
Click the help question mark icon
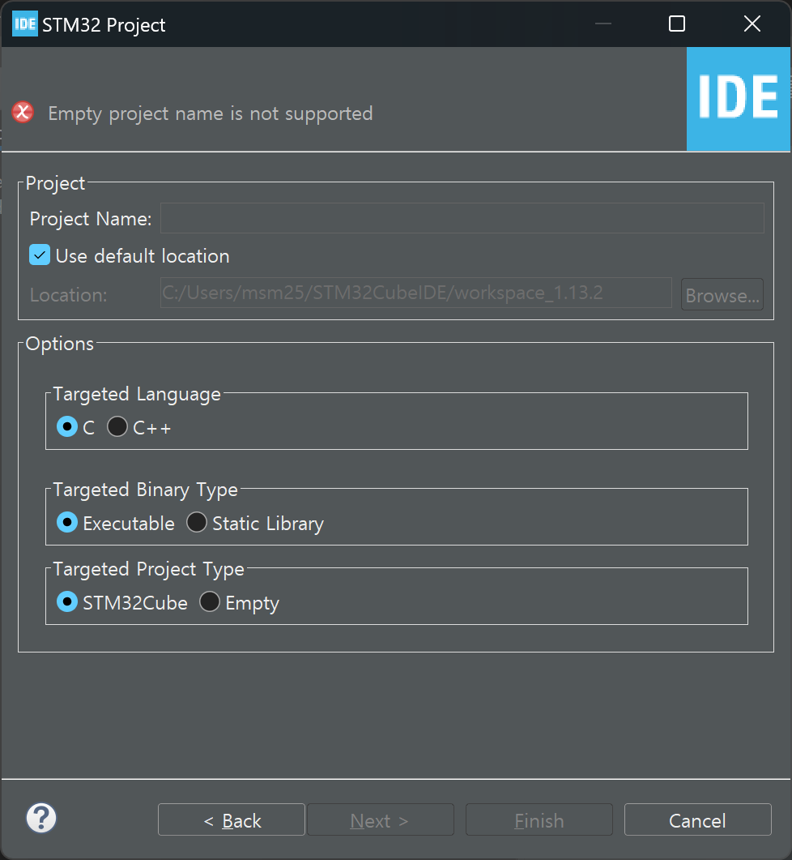(41, 818)
